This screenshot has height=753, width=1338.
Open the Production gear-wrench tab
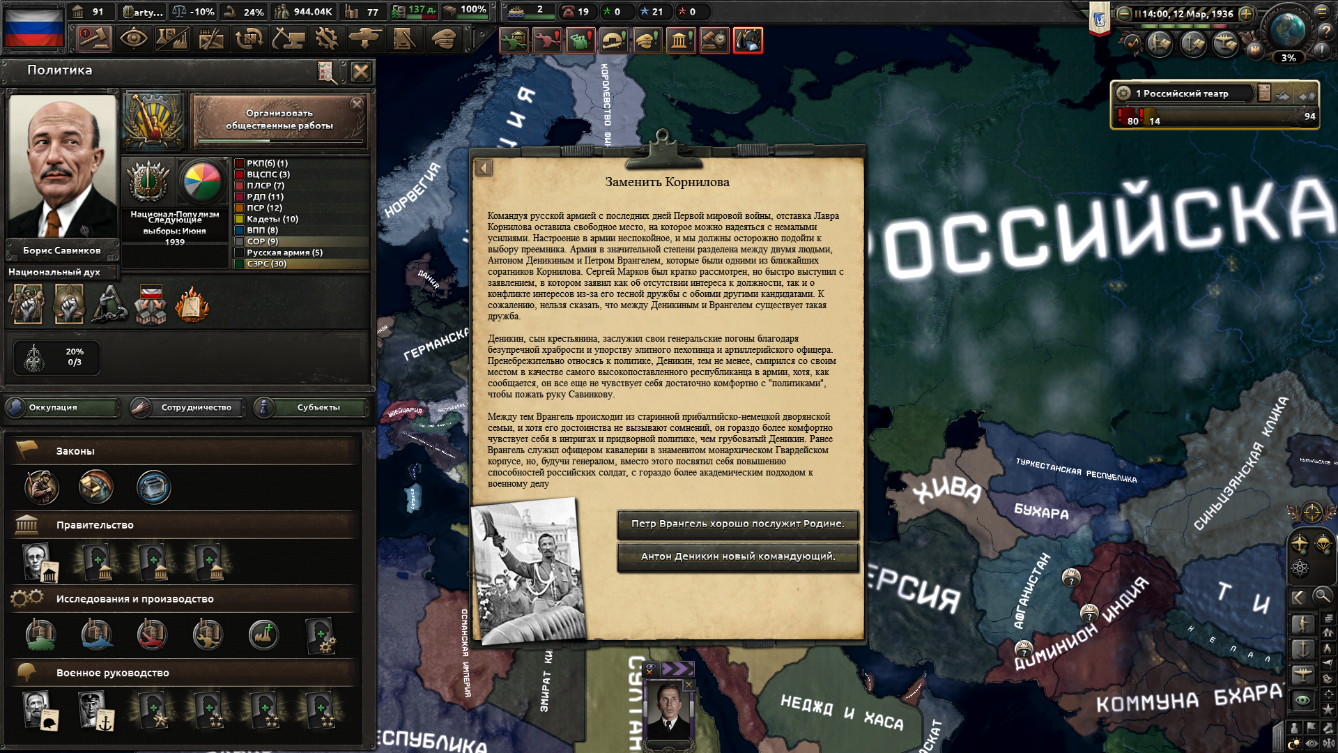tap(326, 39)
